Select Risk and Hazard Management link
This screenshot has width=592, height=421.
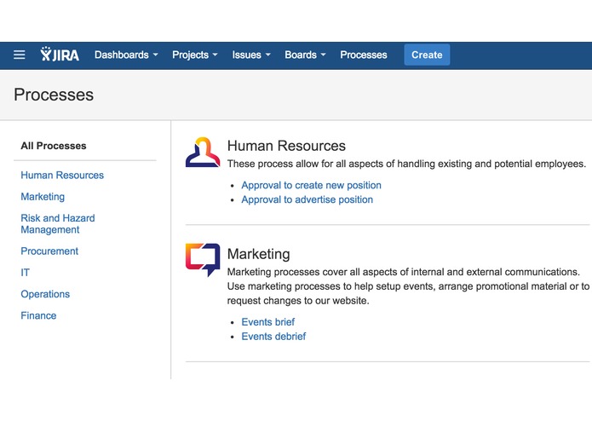58,224
